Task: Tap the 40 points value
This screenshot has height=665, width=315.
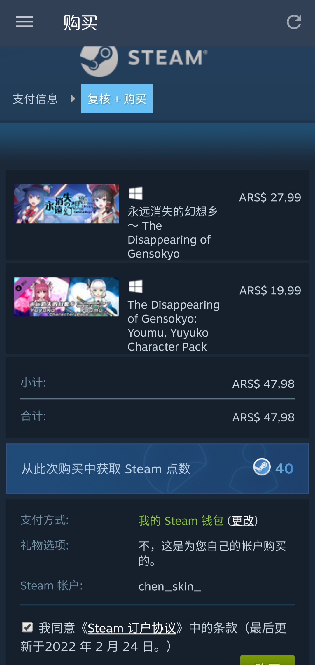Action: click(x=284, y=469)
